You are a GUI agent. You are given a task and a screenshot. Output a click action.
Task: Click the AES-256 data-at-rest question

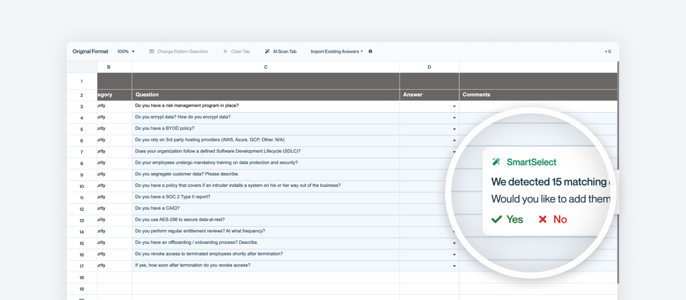click(266, 220)
